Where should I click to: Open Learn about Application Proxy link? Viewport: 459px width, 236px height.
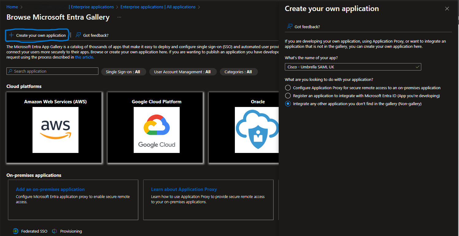[x=184, y=189]
